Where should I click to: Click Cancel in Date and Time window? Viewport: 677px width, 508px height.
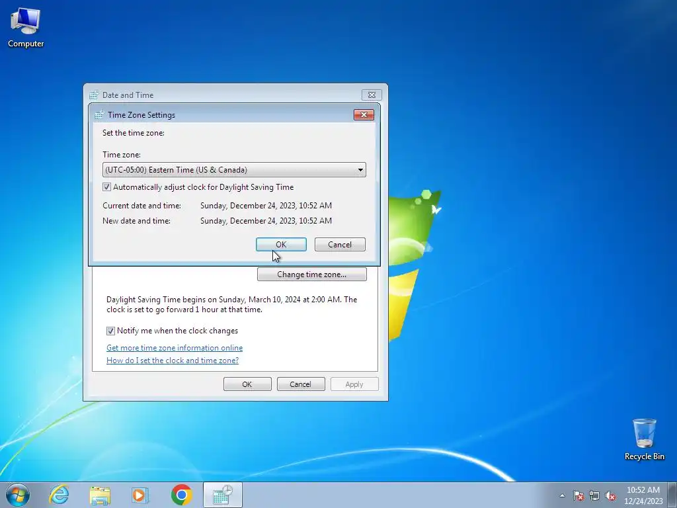(301, 384)
